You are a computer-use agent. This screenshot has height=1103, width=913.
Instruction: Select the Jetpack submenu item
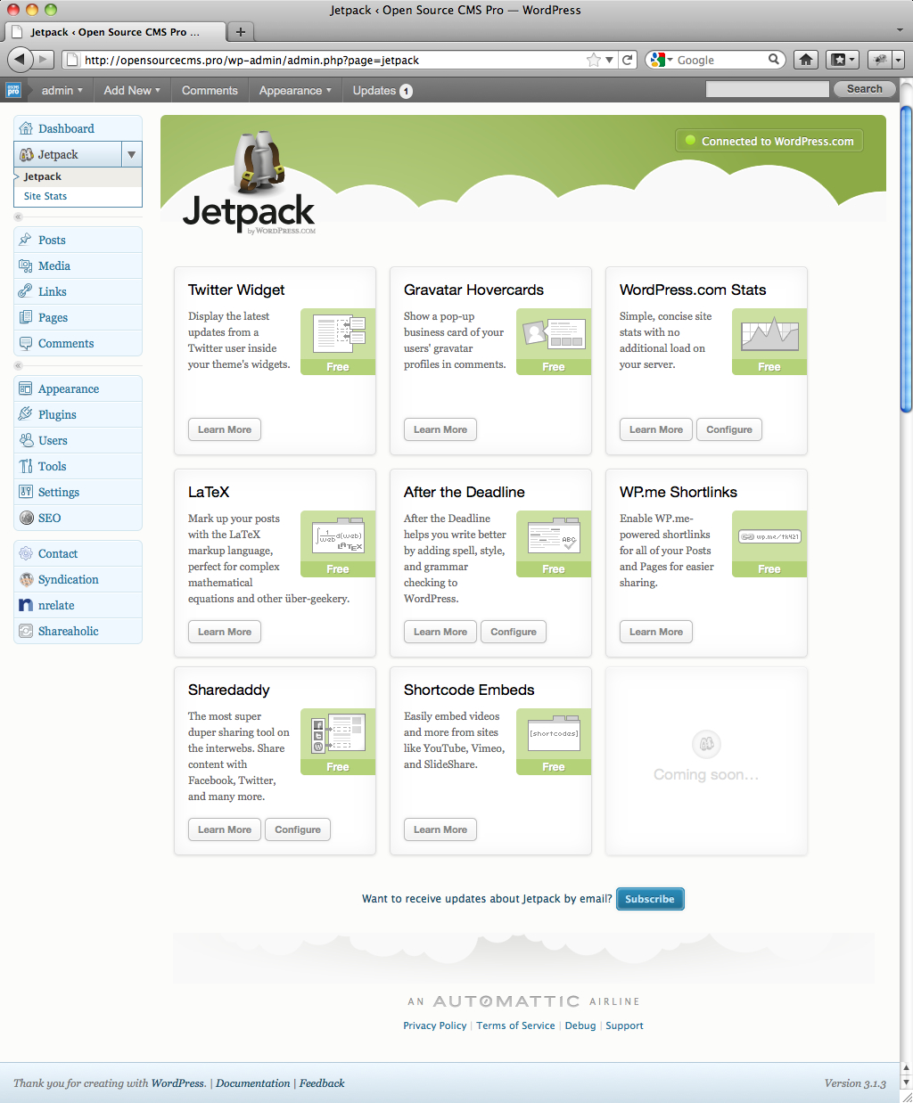click(43, 176)
